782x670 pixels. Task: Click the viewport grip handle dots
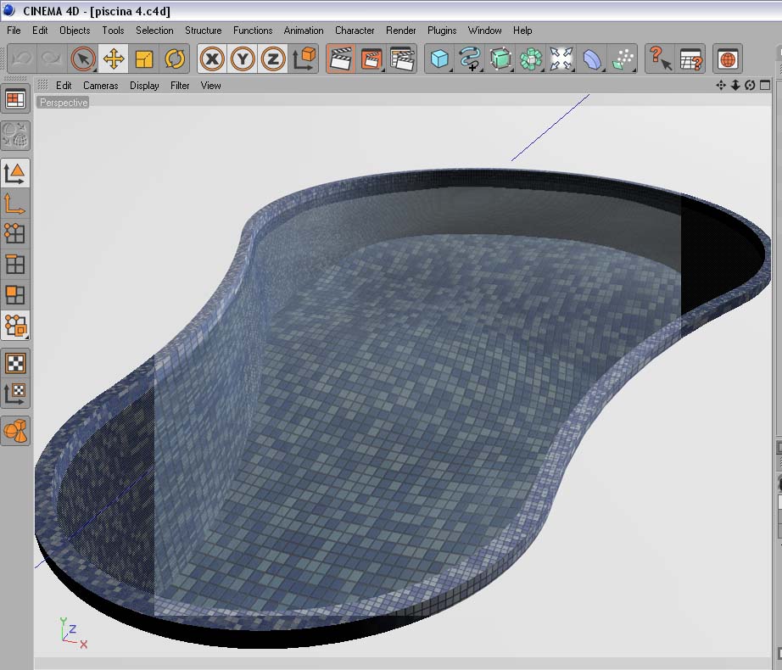43,85
